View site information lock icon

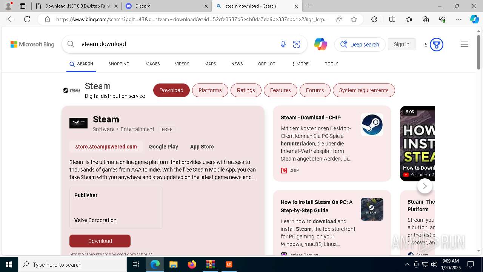48,19
